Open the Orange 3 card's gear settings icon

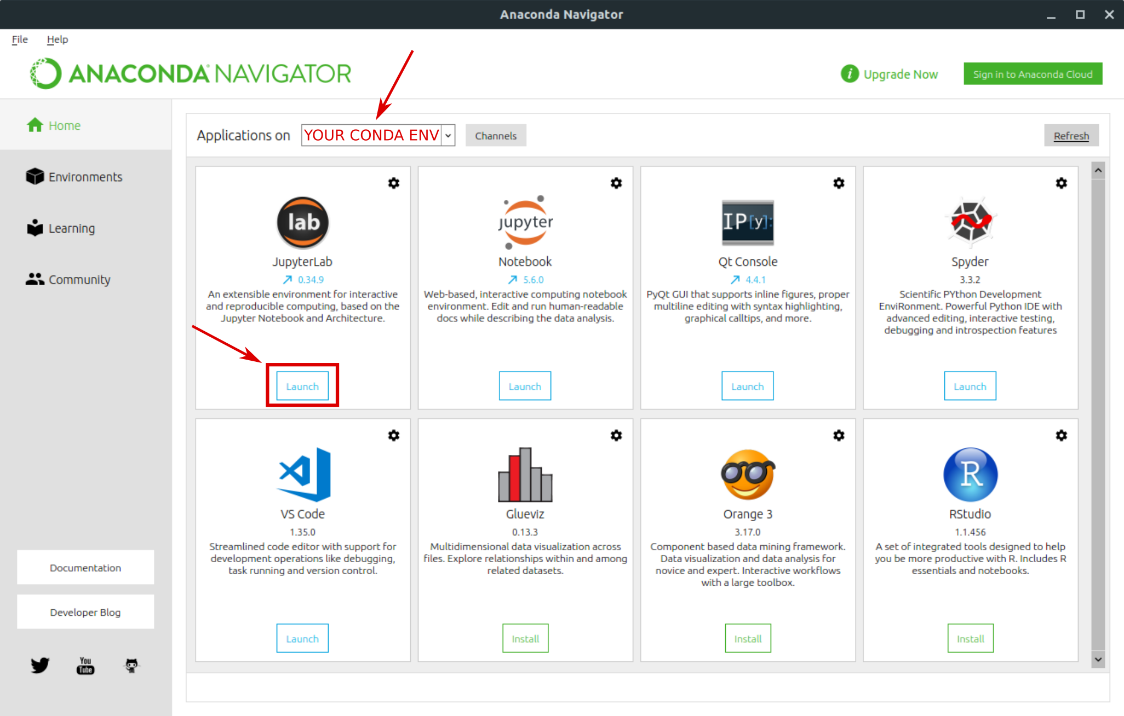(839, 435)
